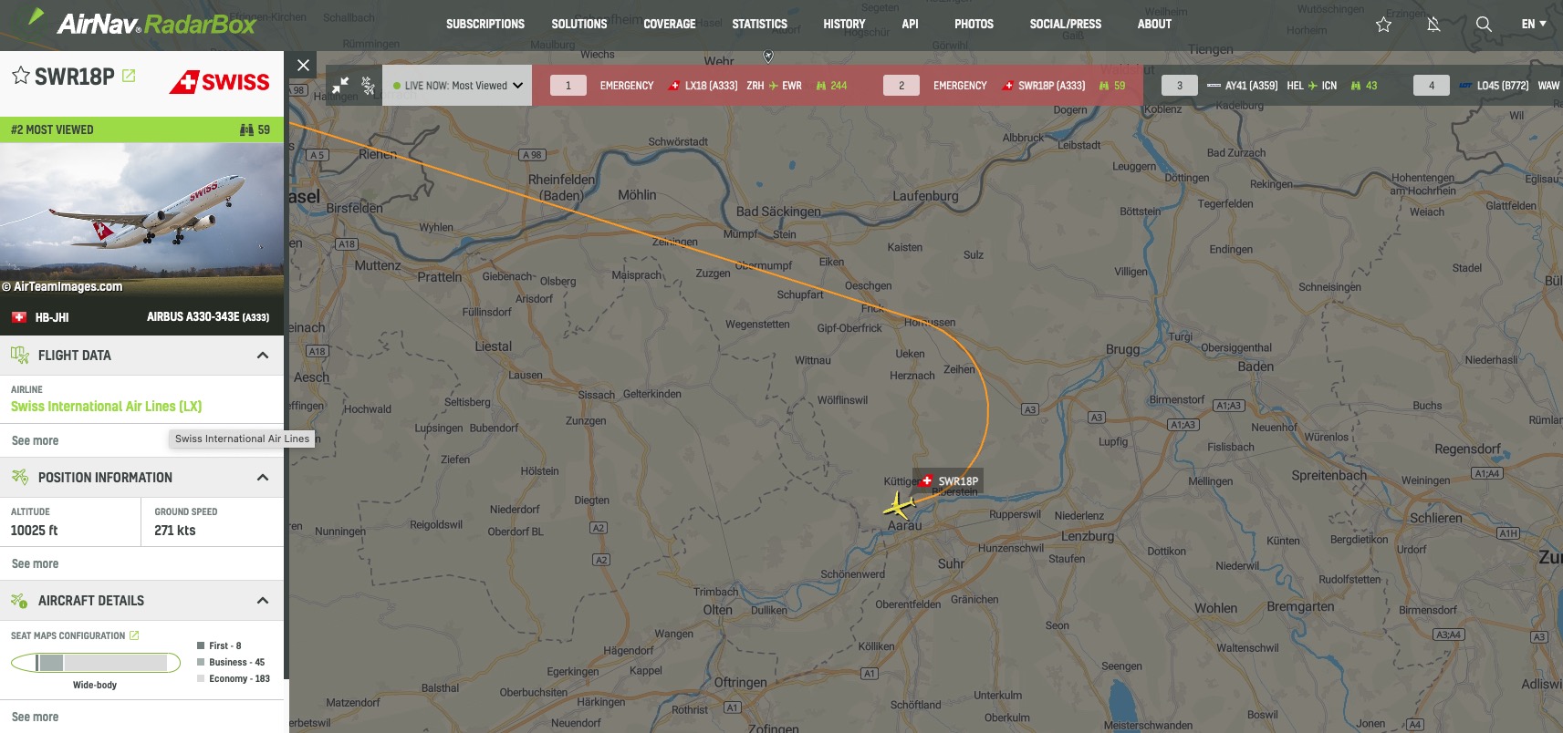The width and height of the screenshot is (1563, 733).
Task: Click the SWR18P map label
Action: [x=949, y=481]
